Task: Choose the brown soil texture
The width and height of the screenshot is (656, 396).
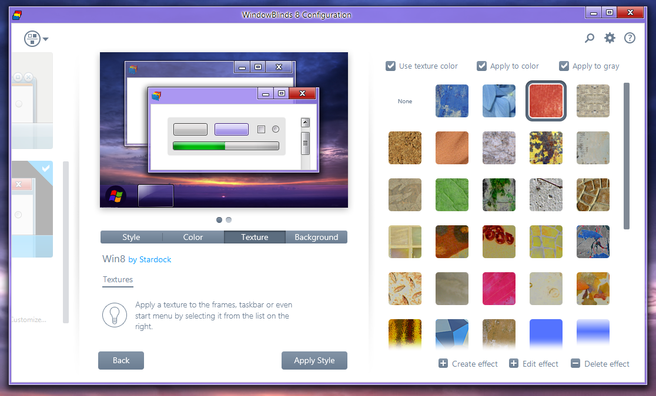Action: click(405, 148)
